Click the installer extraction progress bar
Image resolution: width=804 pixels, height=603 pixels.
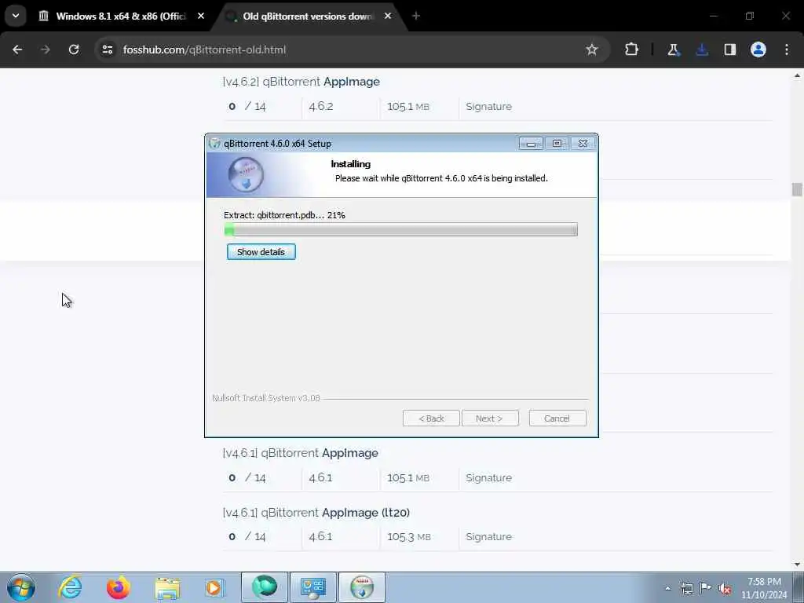[x=401, y=230]
